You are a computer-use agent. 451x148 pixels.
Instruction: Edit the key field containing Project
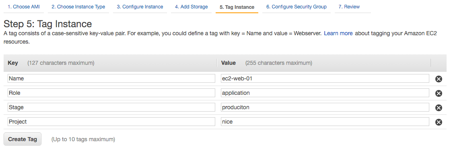[x=111, y=122]
